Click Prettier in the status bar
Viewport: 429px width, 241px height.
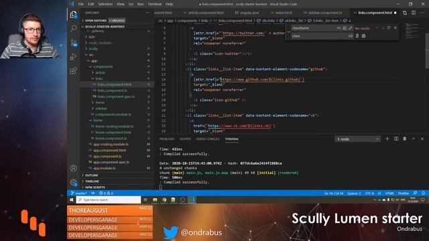click(x=404, y=193)
